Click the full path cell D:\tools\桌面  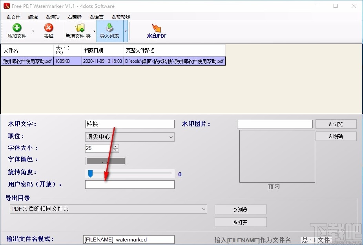pyautogui.click(x=175, y=61)
